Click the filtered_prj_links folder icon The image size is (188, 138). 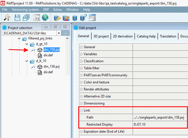[x=25, y=39]
